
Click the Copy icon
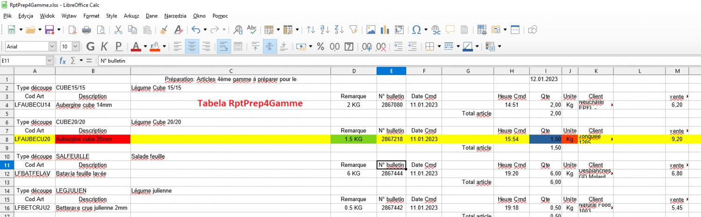coord(133,30)
